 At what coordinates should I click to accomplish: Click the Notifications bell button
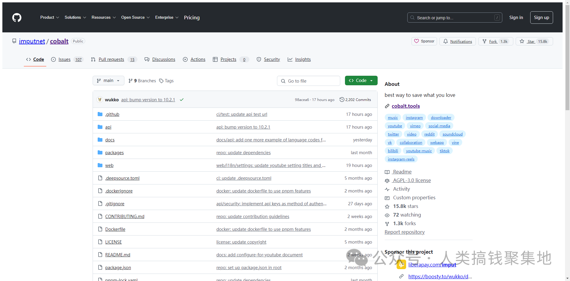457,41
